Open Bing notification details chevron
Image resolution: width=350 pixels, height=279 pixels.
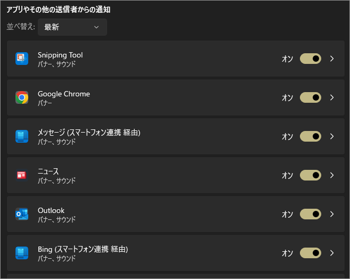point(332,253)
